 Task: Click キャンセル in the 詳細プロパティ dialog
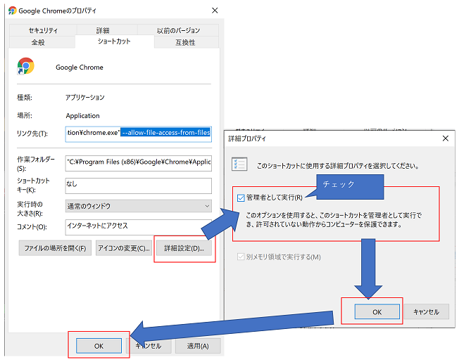426,312
